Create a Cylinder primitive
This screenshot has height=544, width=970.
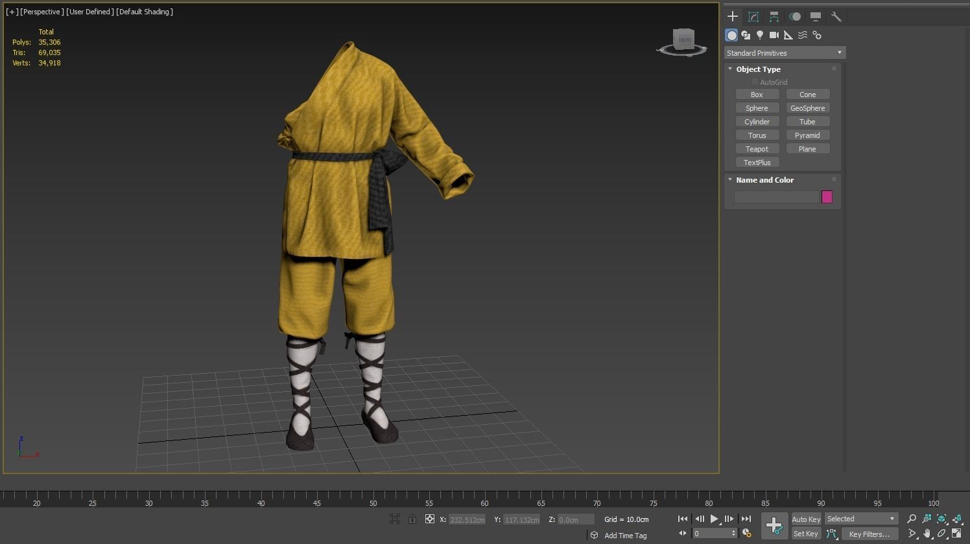pos(757,122)
